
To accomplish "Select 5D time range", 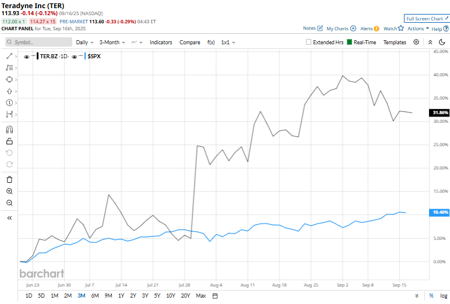I will 41,296.
